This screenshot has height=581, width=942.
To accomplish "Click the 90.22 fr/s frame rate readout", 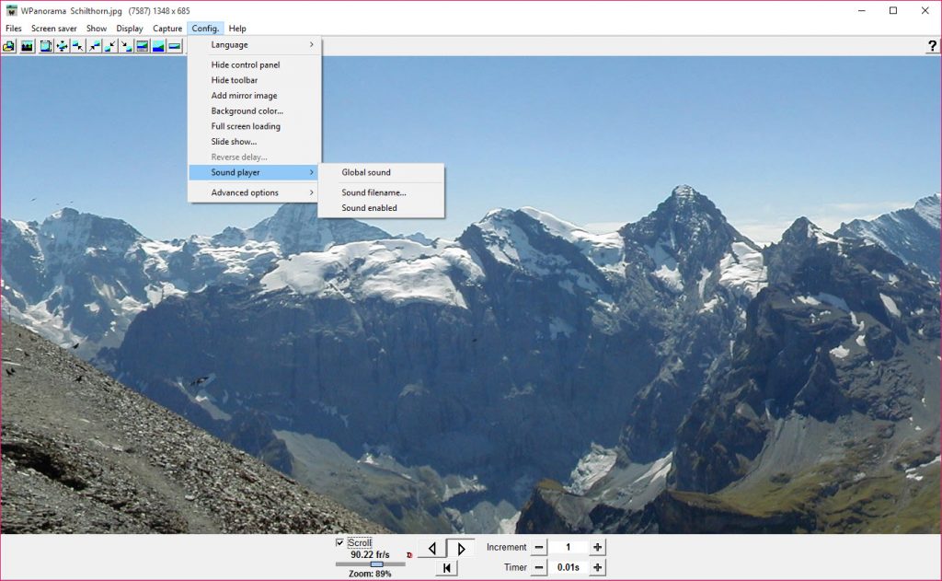I will pyautogui.click(x=370, y=554).
